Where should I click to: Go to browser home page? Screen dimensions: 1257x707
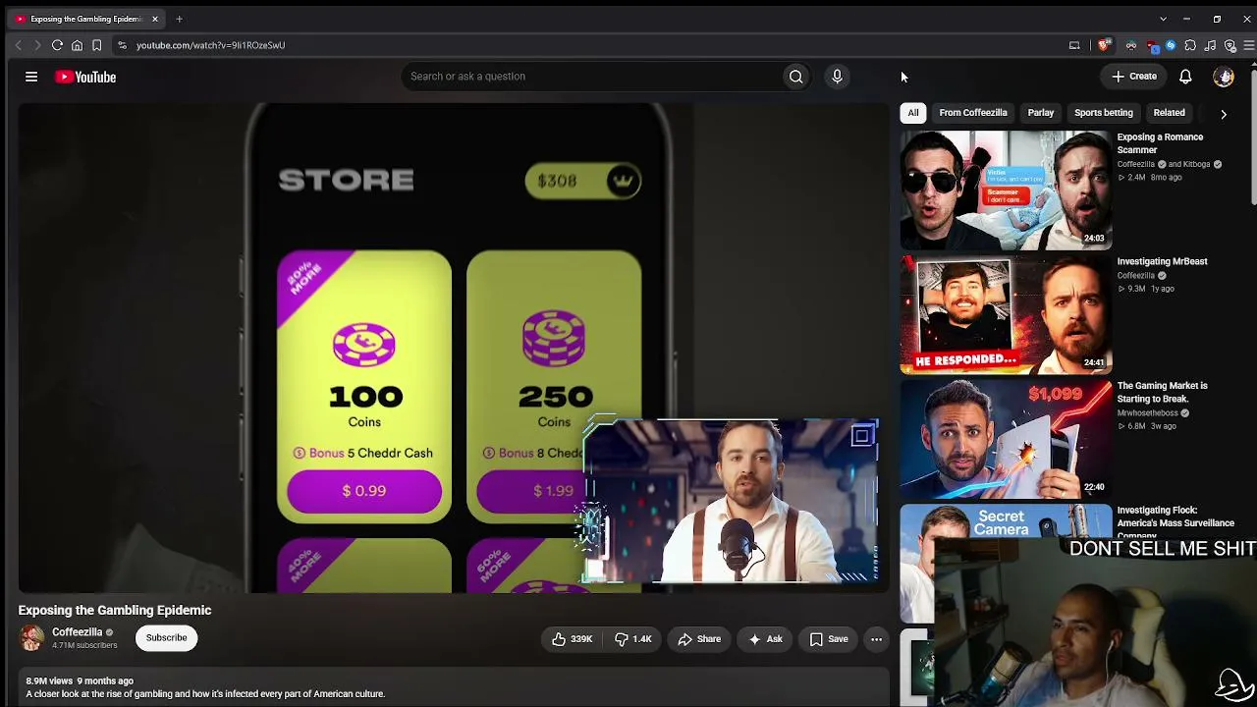(x=77, y=45)
